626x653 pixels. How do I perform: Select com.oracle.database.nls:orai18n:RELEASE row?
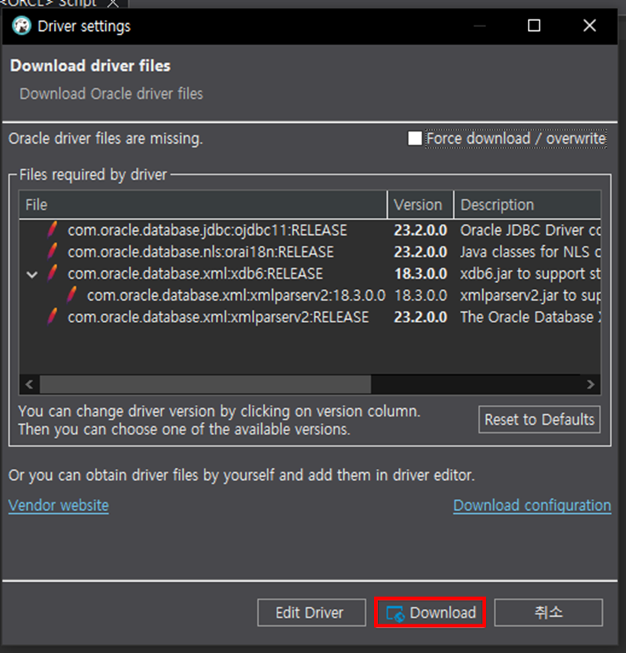(x=310, y=251)
